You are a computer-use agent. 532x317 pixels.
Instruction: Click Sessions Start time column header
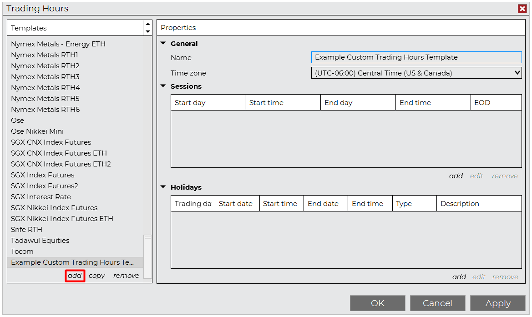(283, 102)
